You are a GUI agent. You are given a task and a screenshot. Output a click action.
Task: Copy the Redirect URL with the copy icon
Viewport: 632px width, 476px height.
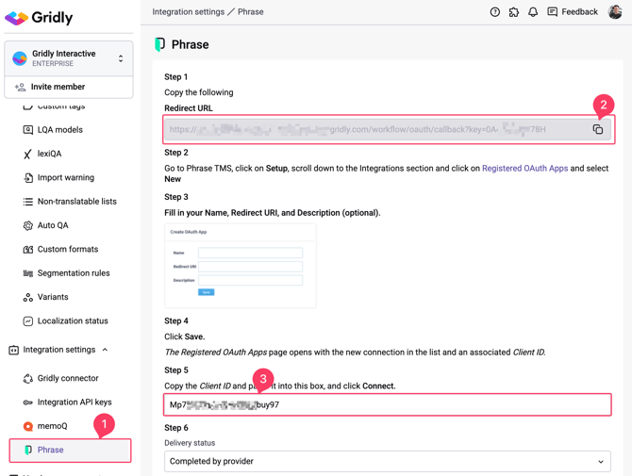598,129
